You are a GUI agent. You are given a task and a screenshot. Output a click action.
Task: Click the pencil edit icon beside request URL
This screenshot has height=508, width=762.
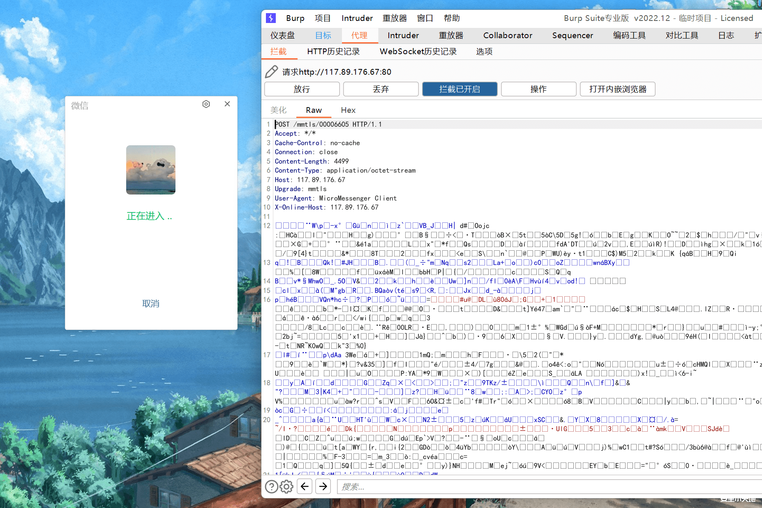pyautogui.click(x=271, y=72)
